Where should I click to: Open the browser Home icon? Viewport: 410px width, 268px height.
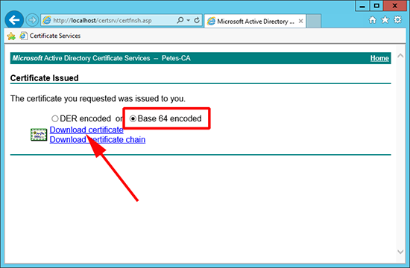coord(372,20)
